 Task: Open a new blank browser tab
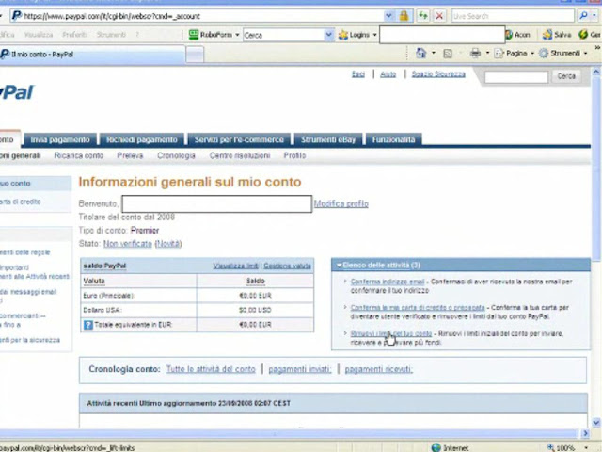tap(195, 55)
